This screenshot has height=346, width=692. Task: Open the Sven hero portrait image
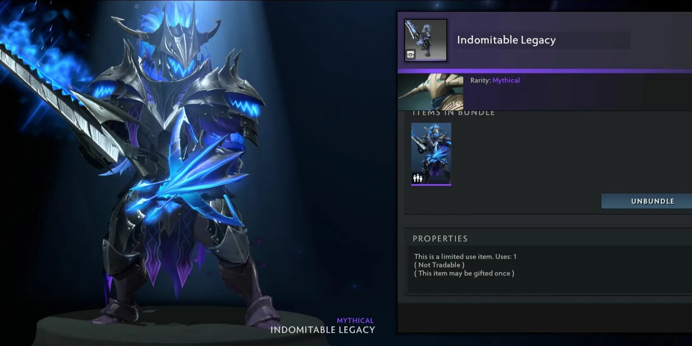coord(431,92)
